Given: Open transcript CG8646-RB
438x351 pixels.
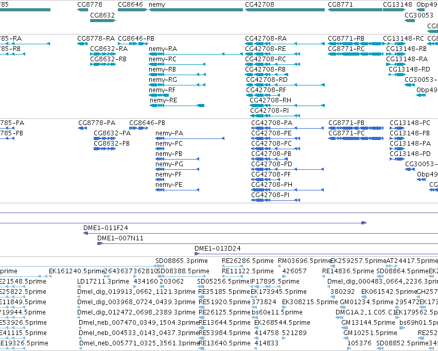Looking at the screenshot, I should click(136, 38).
